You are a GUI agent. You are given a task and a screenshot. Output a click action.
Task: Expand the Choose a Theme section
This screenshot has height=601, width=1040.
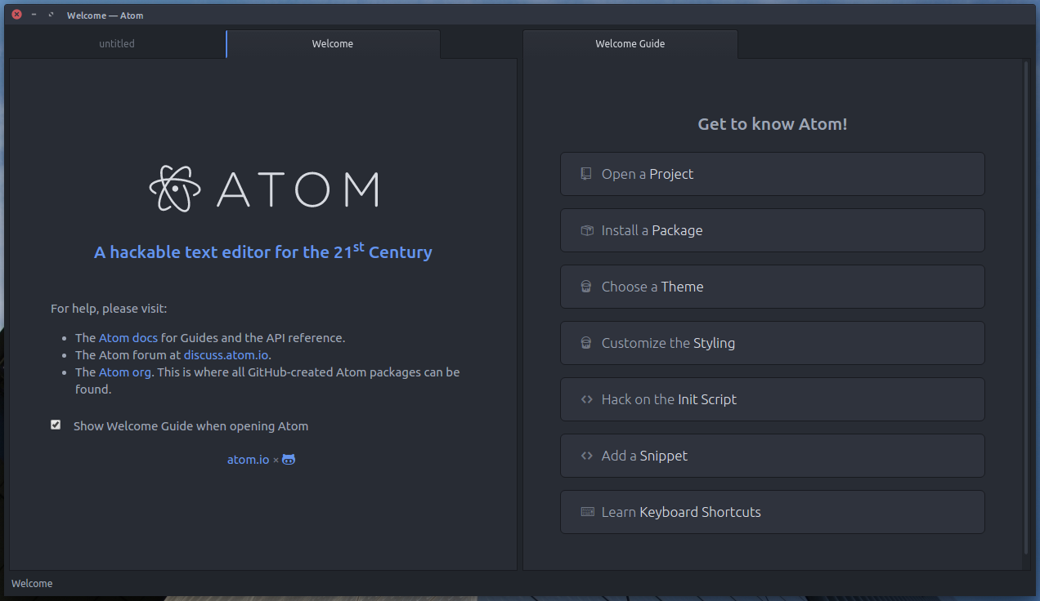[772, 287]
